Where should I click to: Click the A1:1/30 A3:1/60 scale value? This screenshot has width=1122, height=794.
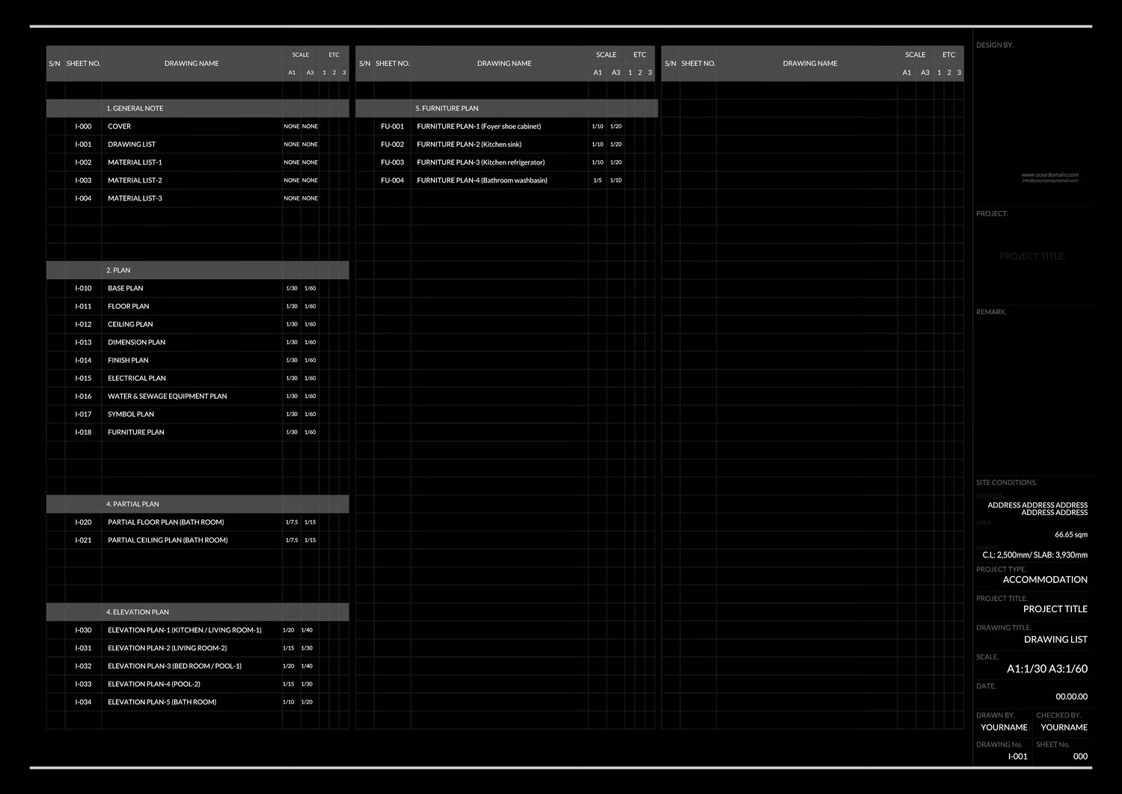pyautogui.click(x=1047, y=669)
